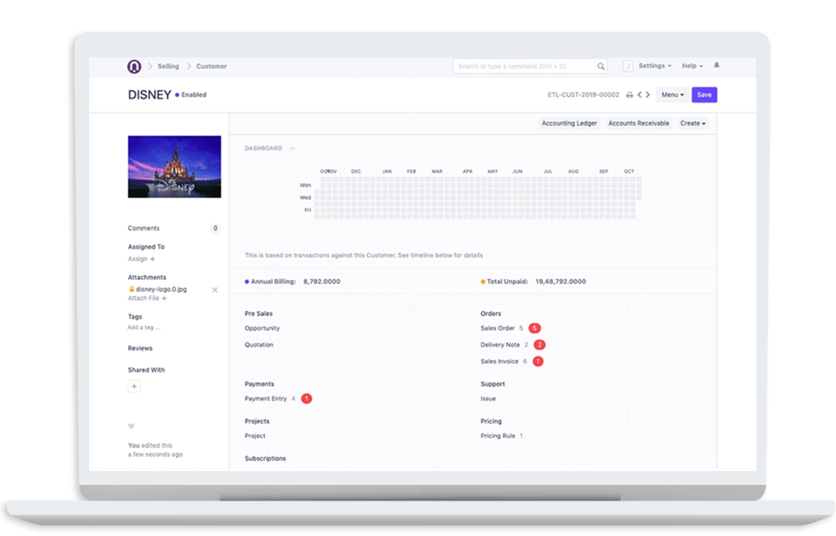Open the Settings dropdown
Viewport: 836px width, 536px height.
(x=655, y=66)
